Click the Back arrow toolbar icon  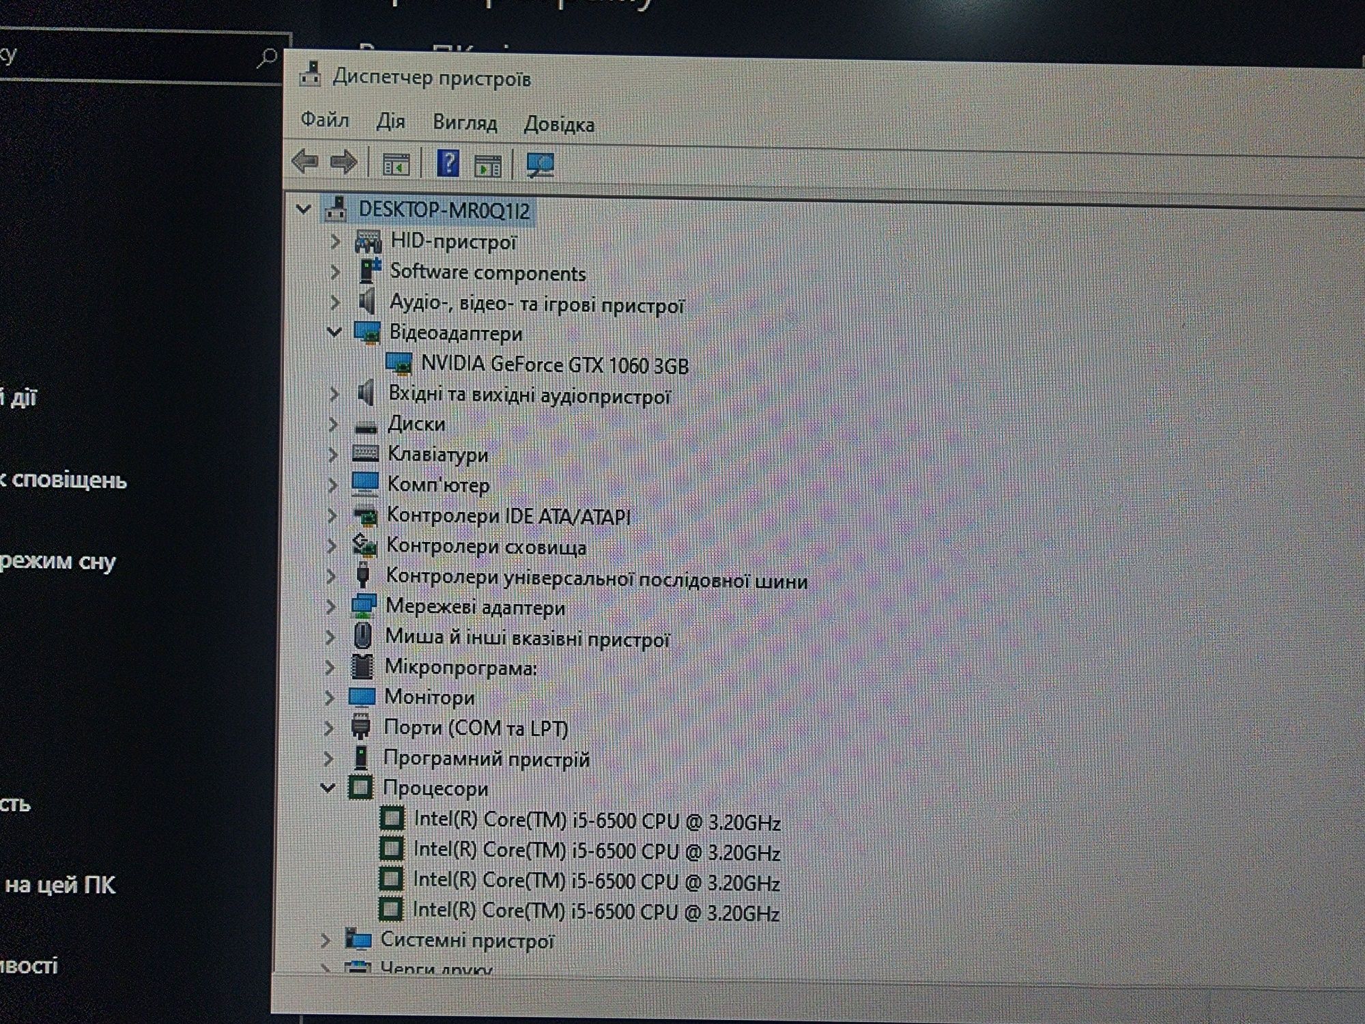point(304,162)
